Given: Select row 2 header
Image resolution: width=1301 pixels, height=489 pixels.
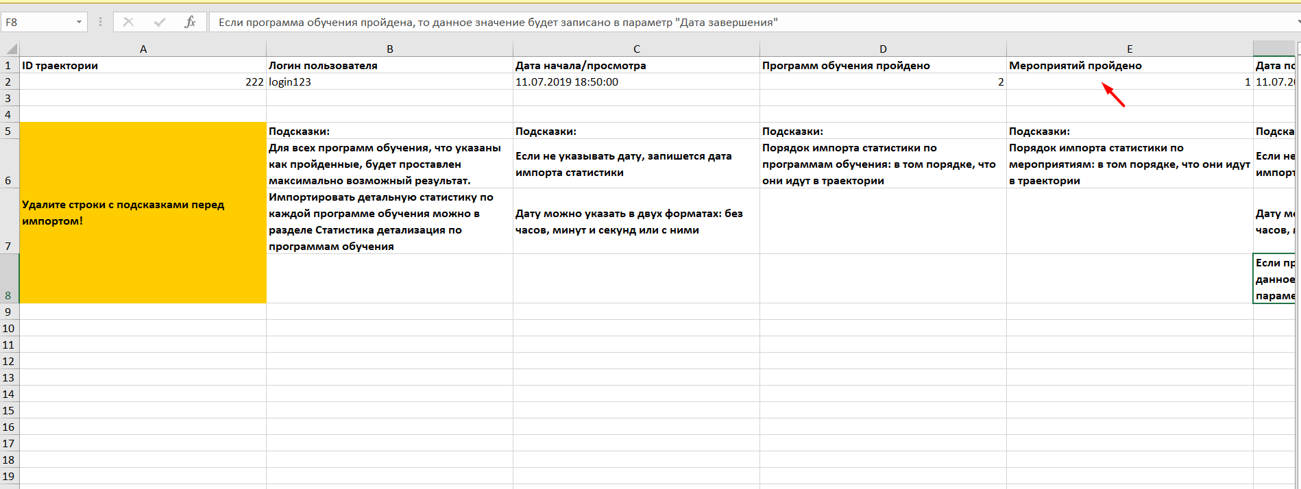Looking at the screenshot, I should point(9,81).
